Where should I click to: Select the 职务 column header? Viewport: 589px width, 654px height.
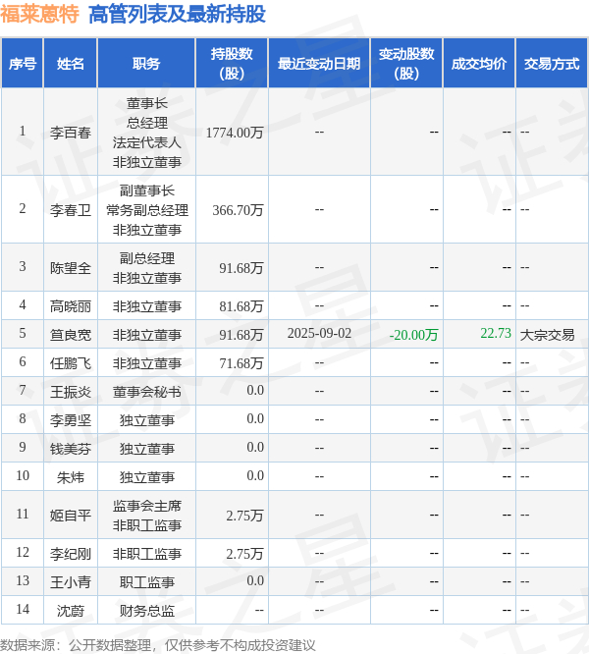click(x=146, y=64)
